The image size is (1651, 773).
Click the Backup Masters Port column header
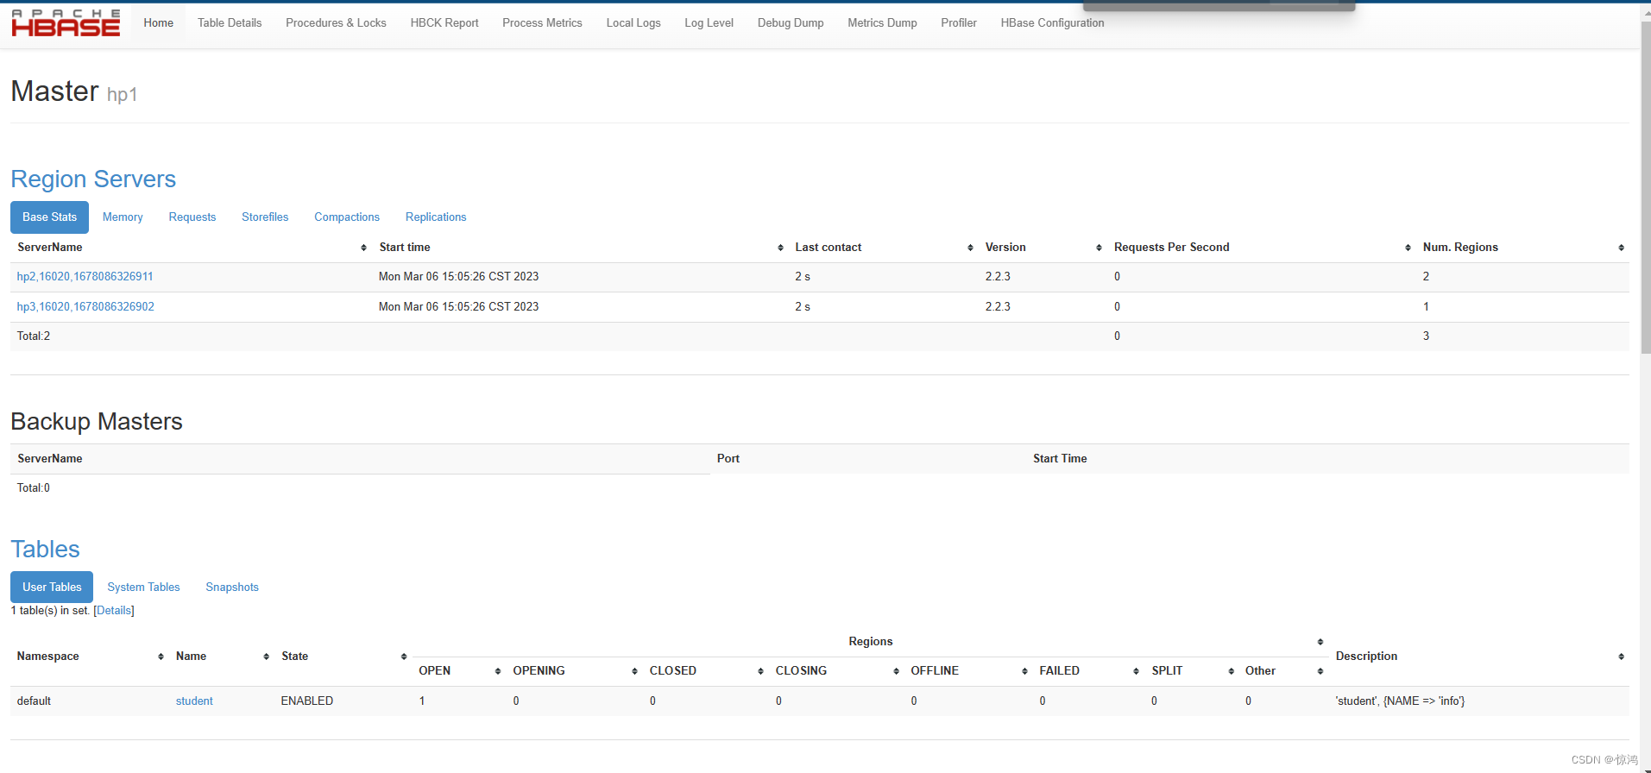(728, 459)
